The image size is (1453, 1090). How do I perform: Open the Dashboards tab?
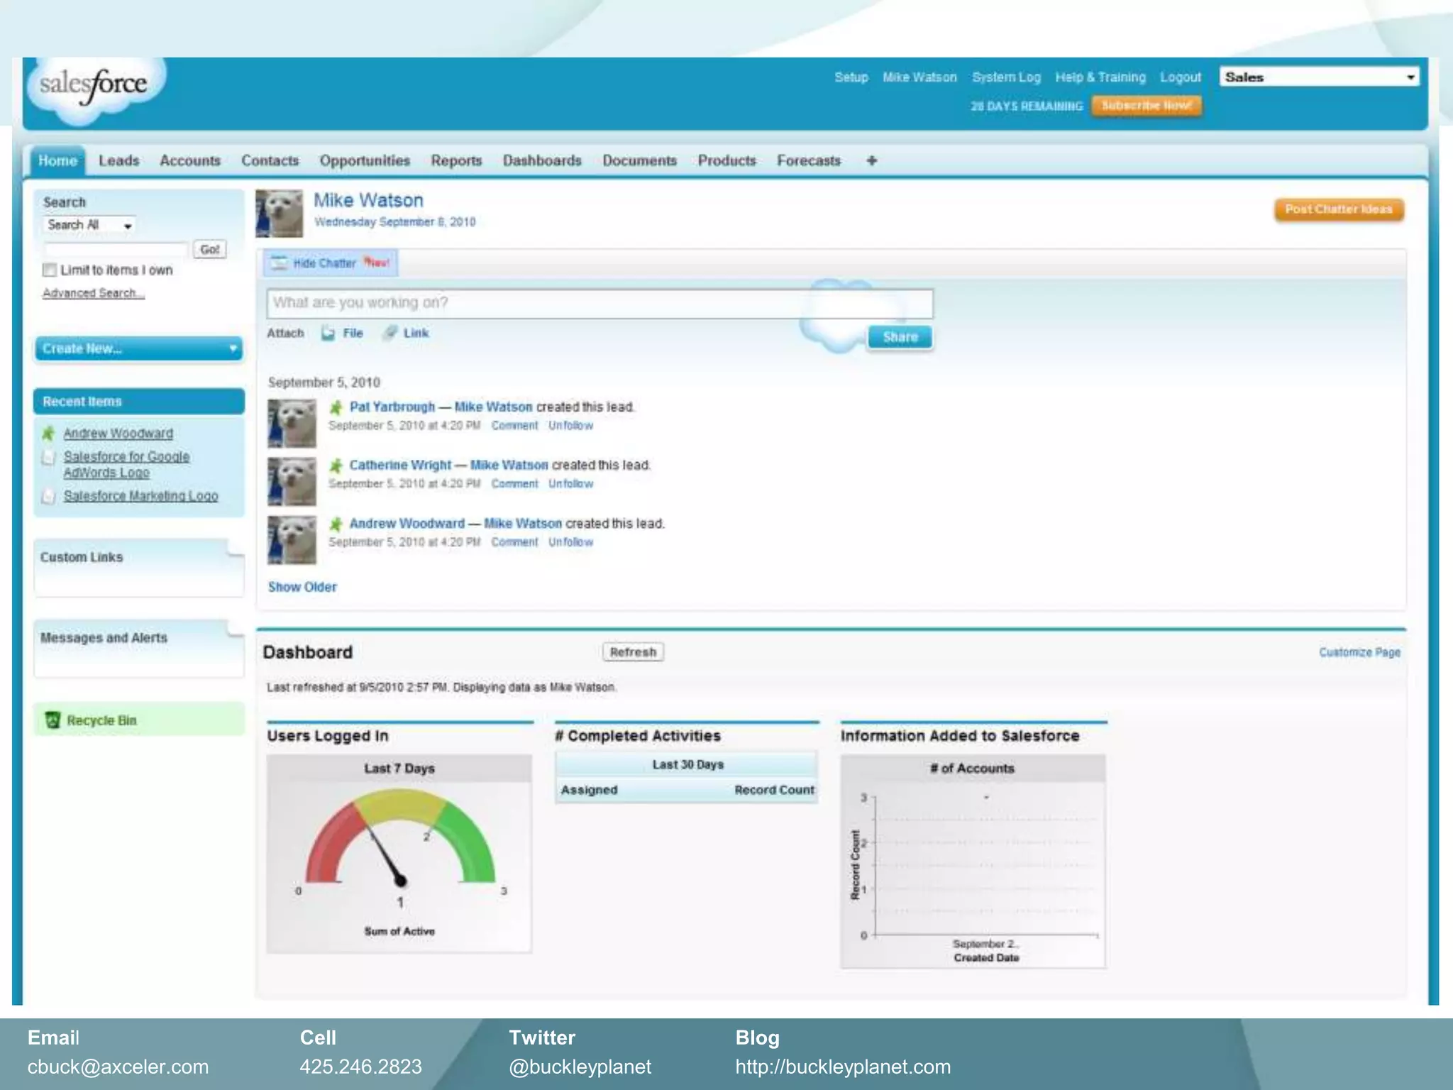542,161
